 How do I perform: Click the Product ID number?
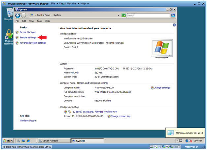[90, 116]
